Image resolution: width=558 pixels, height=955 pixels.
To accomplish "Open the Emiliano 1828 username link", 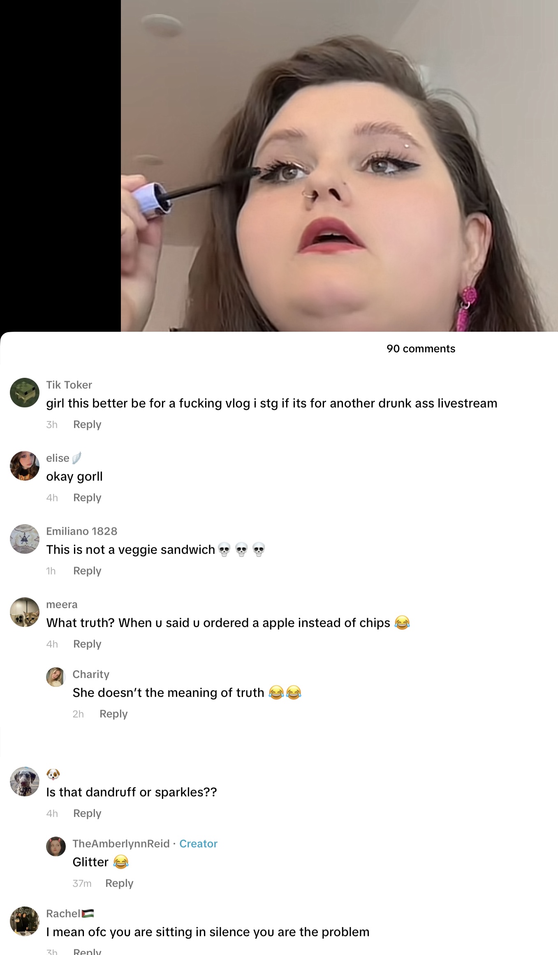I will 81,531.
